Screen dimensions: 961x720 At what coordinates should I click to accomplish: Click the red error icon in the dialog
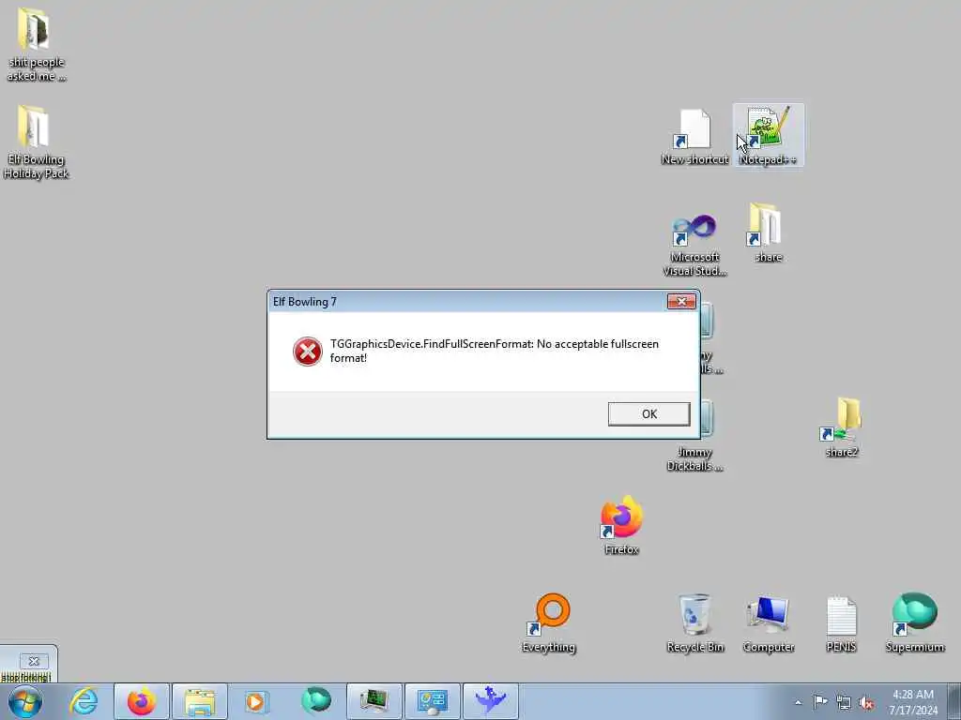307,352
